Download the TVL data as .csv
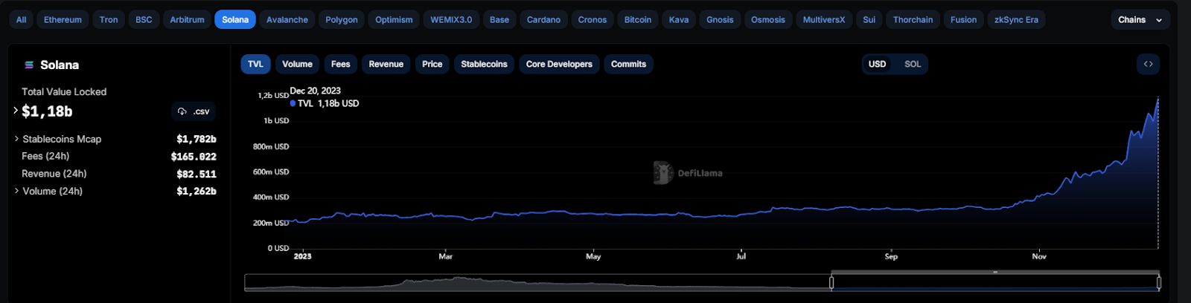The height and width of the screenshot is (303, 1191). pos(194,111)
